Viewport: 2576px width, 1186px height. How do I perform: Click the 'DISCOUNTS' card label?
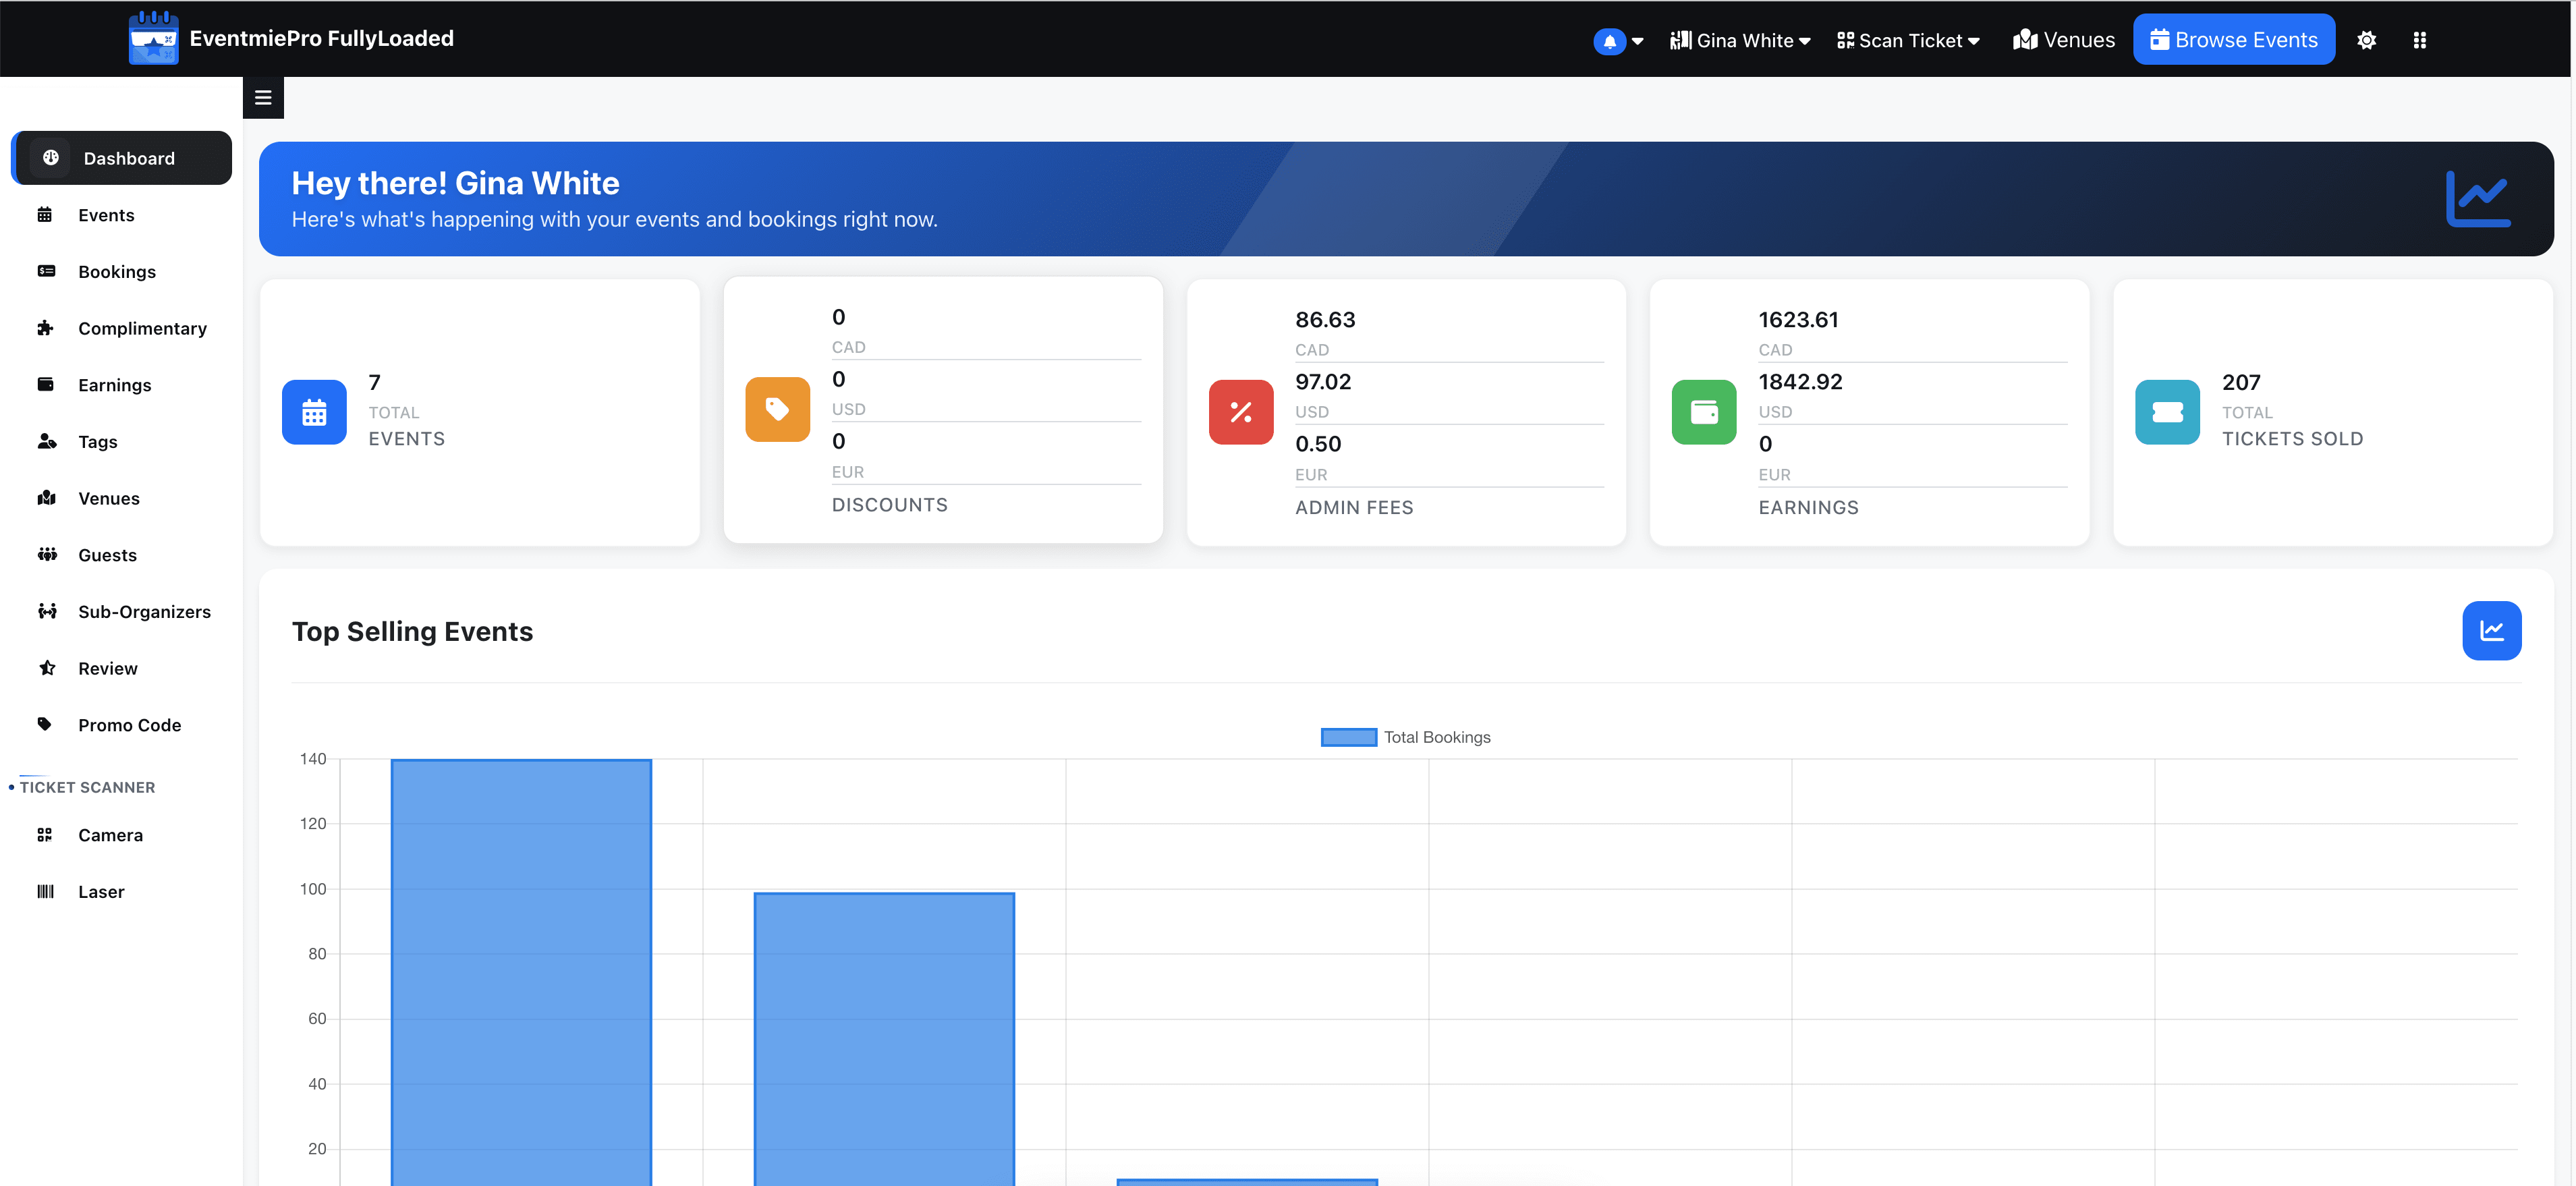pyautogui.click(x=890, y=505)
